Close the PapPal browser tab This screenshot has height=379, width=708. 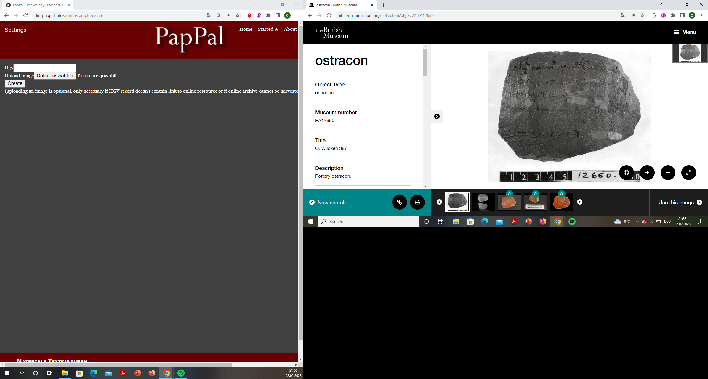[x=69, y=5]
